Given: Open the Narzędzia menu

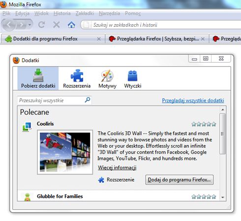Looking at the screenshot, I should pyautogui.click(x=109, y=13).
